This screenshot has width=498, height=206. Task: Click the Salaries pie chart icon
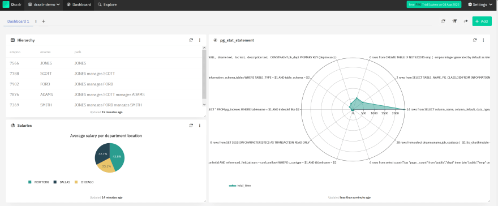[12, 126]
